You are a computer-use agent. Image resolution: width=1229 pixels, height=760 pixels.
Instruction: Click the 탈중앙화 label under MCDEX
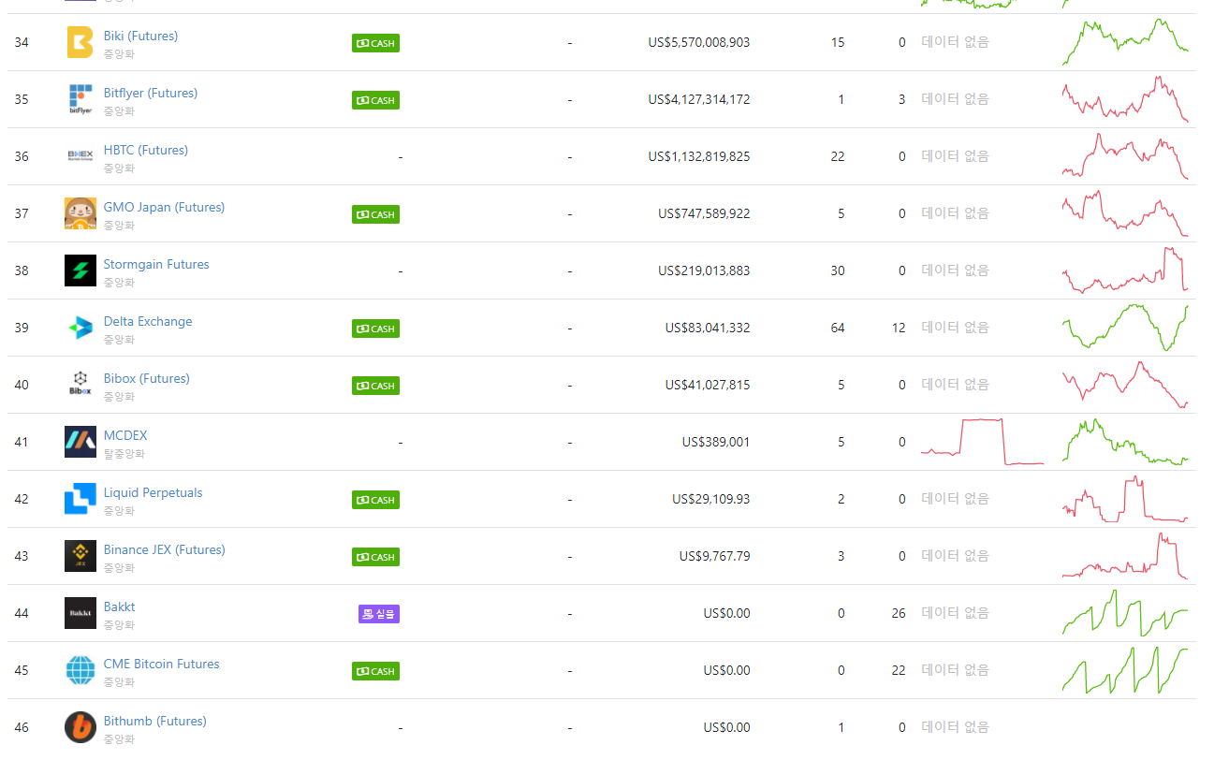click(x=124, y=454)
